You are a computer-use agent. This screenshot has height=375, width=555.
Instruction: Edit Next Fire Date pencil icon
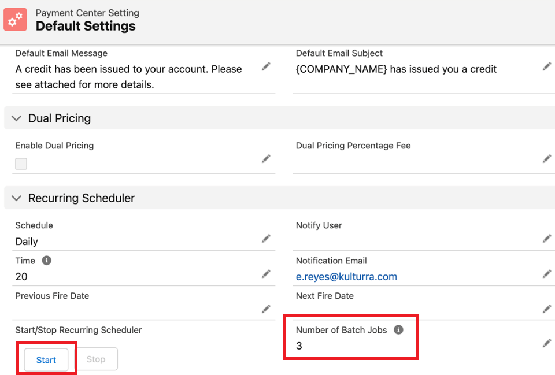coord(546,309)
